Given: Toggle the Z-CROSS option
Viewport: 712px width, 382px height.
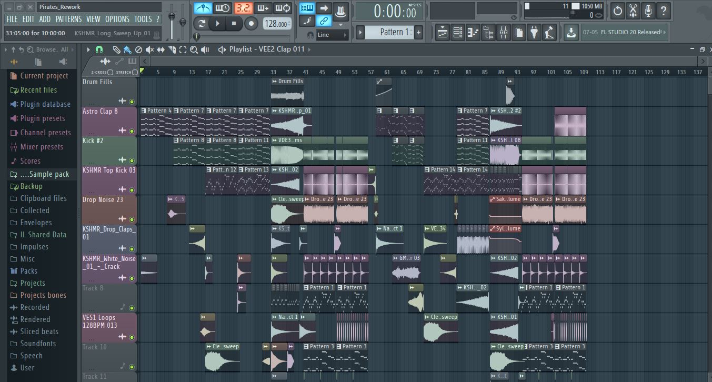Looking at the screenshot, I should 111,72.
